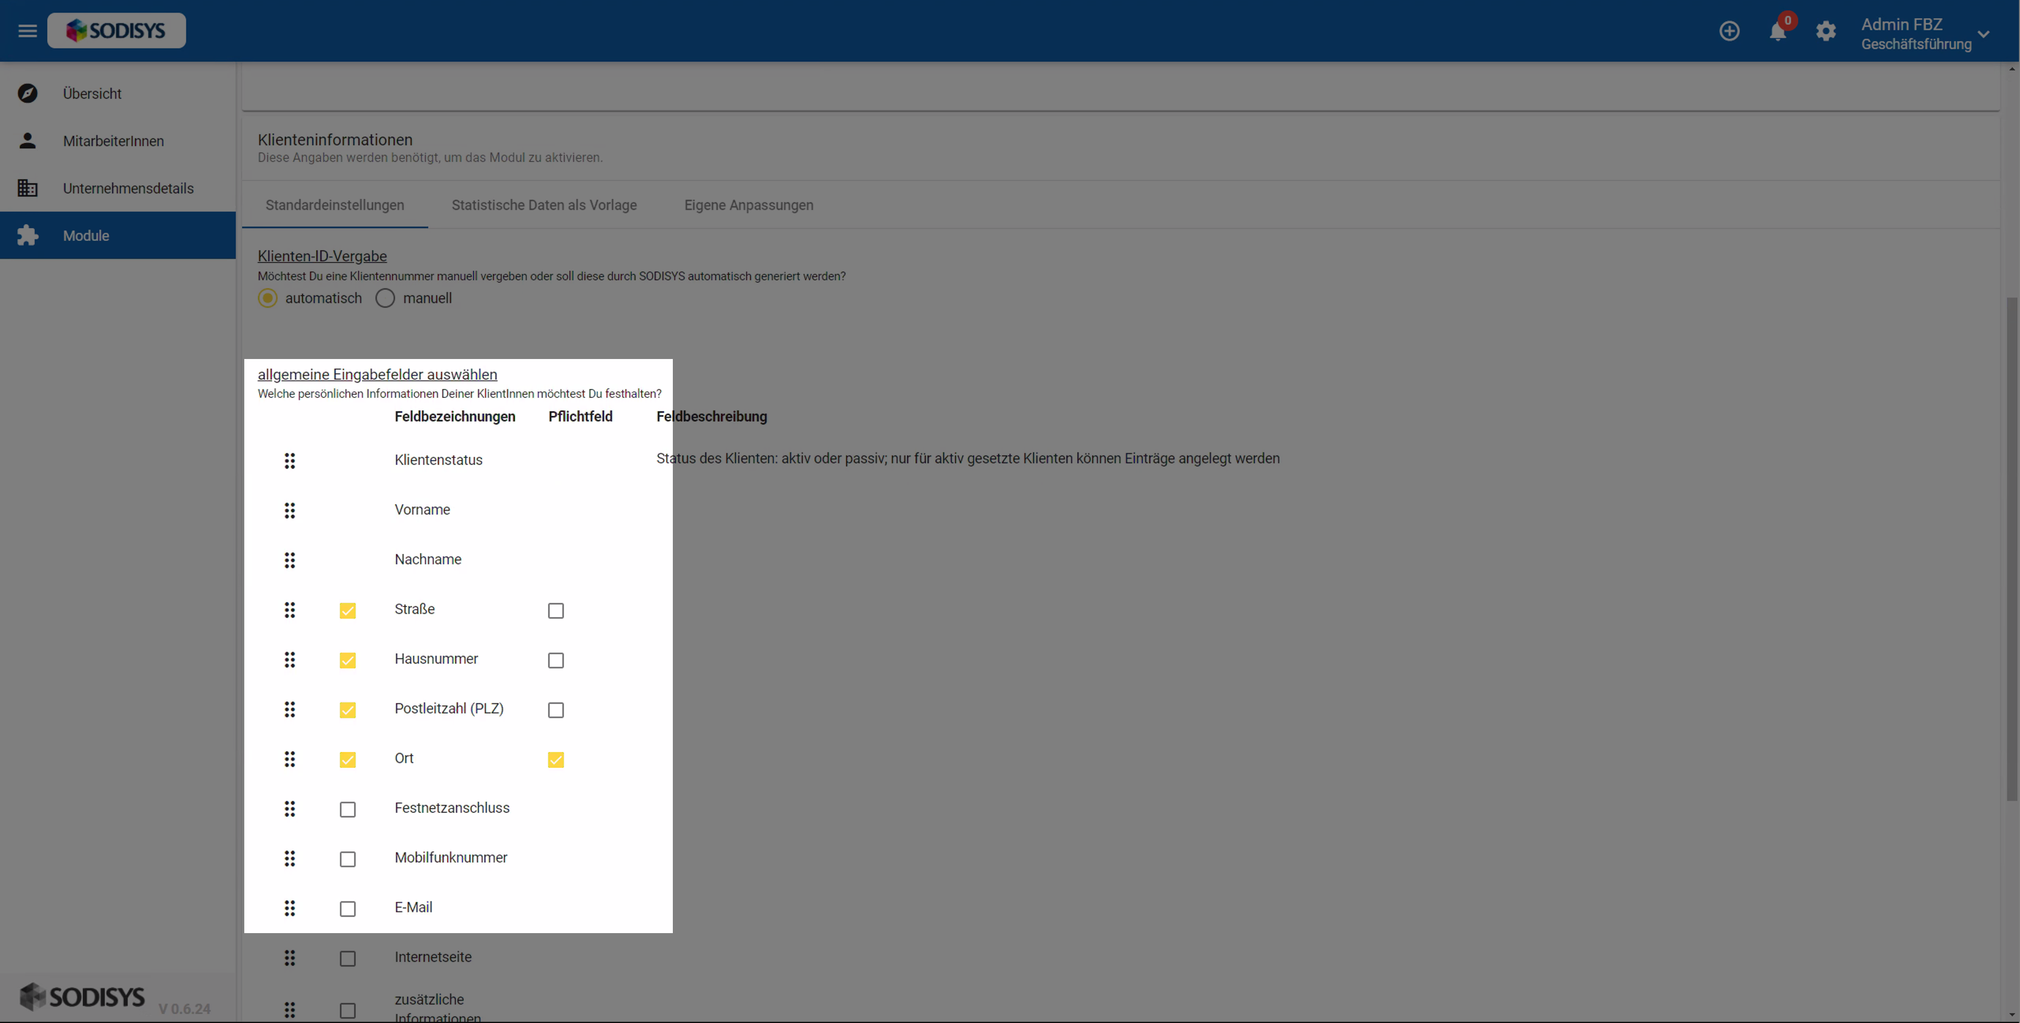Screen dimensions: 2020x1023
Task: Switch to Statistische Daten als Vorlage tab
Action: [x=544, y=205]
